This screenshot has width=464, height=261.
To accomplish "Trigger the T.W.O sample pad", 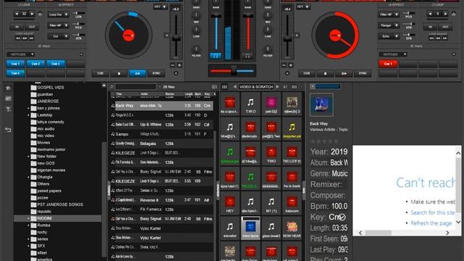I will [x=250, y=104].
